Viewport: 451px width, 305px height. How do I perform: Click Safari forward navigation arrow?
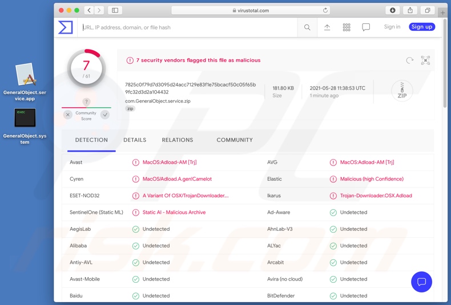point(99,10)
